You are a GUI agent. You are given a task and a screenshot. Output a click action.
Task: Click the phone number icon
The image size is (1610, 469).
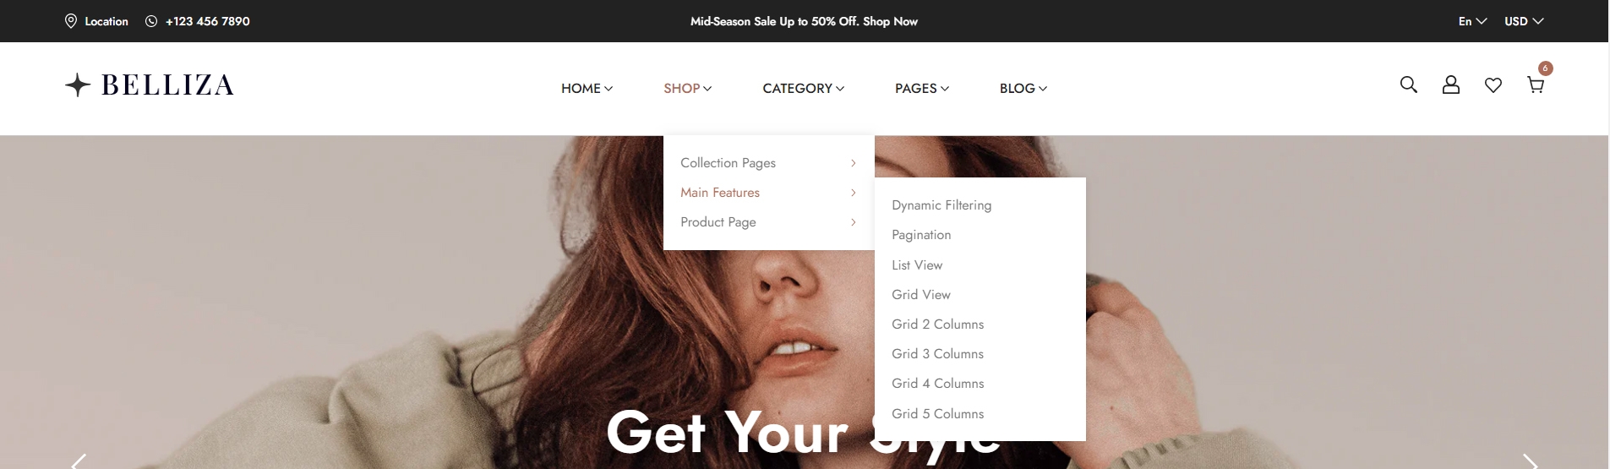pos(151,21)
